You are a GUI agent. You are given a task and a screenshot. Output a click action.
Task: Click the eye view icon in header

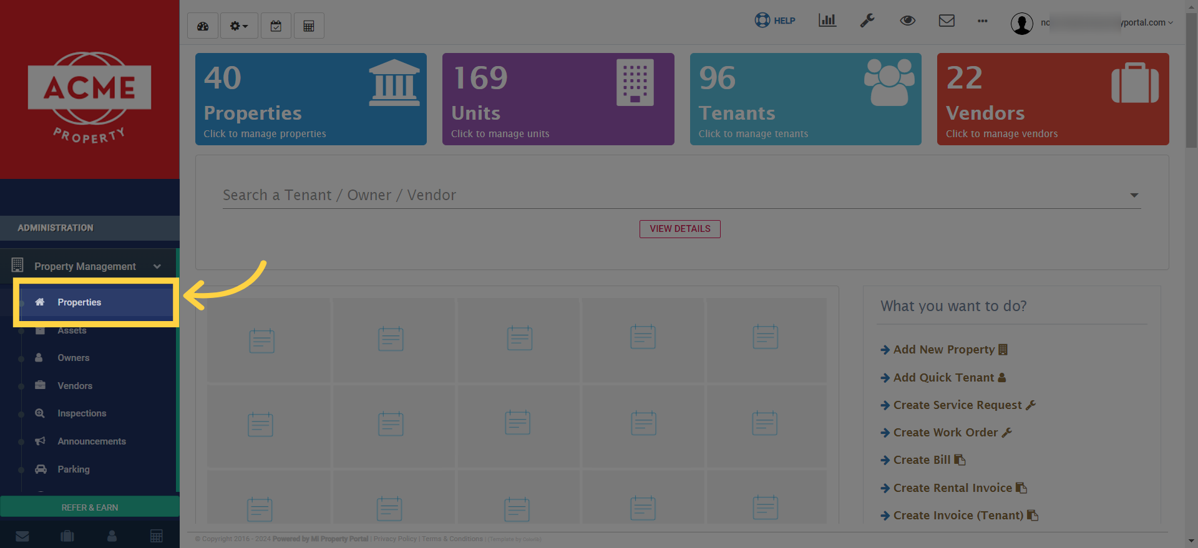click(907, 21)
